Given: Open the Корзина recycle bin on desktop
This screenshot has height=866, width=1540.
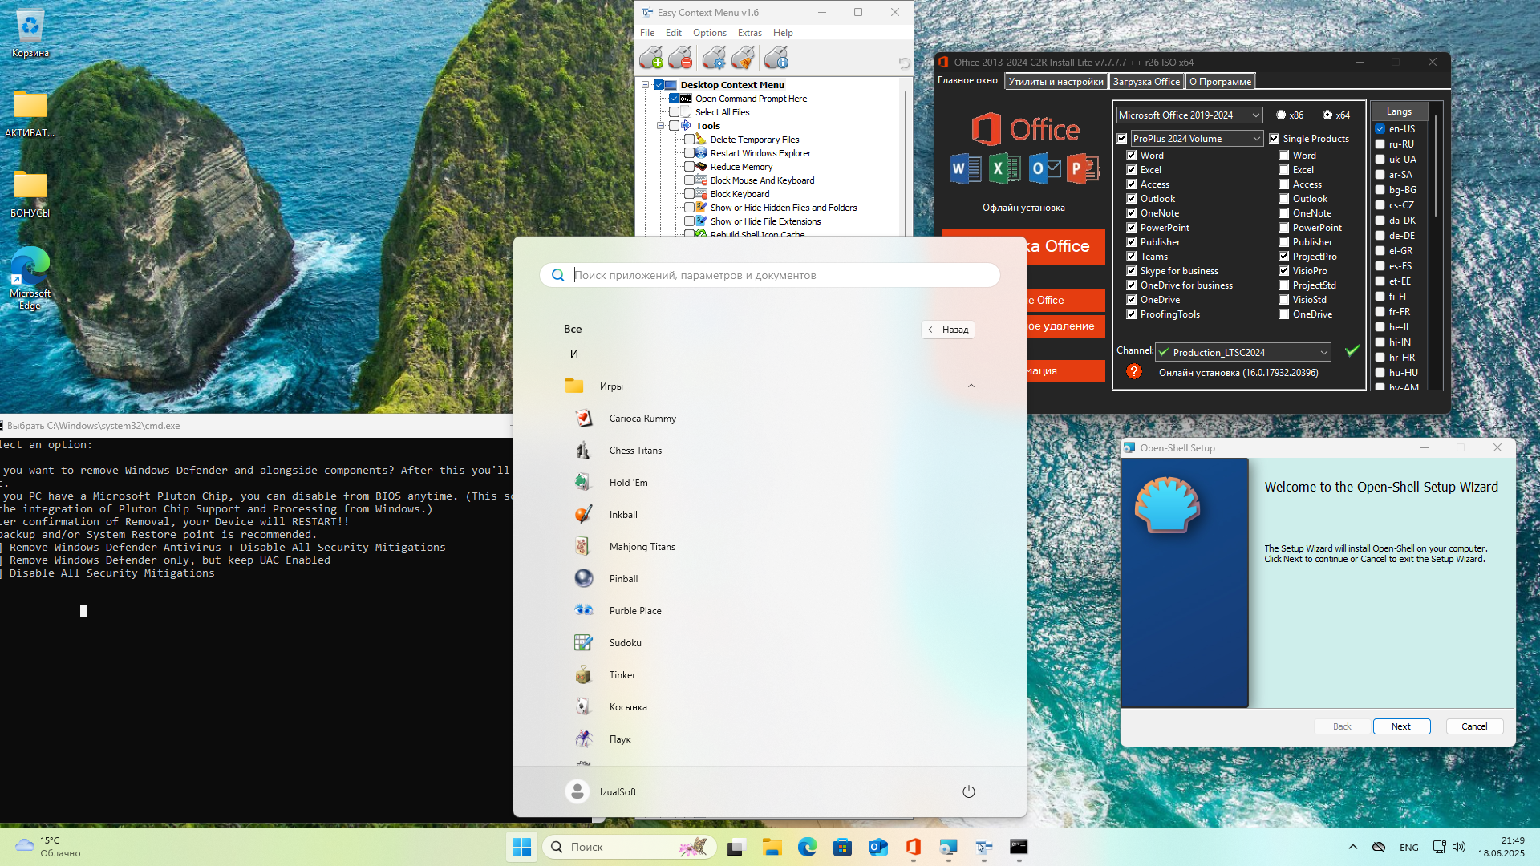Looking at the screenshot, I should pos(30,32).
